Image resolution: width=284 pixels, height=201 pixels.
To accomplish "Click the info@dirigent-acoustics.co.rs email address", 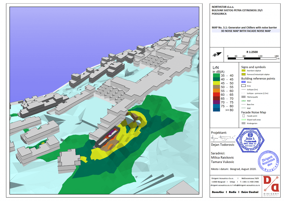I will tap(246, 185).
